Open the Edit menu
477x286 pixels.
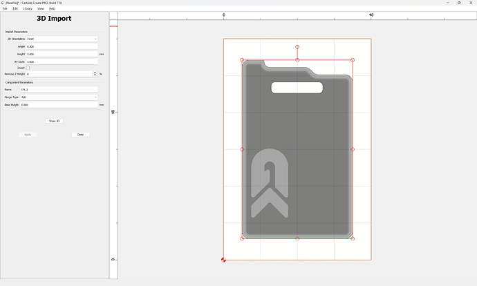[15, 8]
